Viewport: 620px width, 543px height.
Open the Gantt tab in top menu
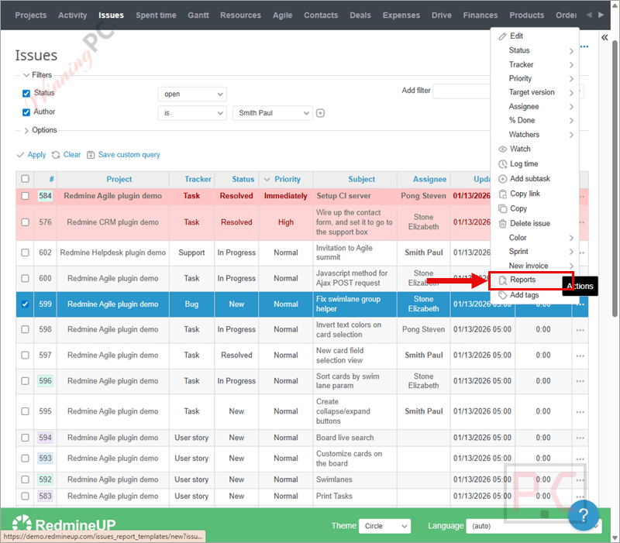198,15
